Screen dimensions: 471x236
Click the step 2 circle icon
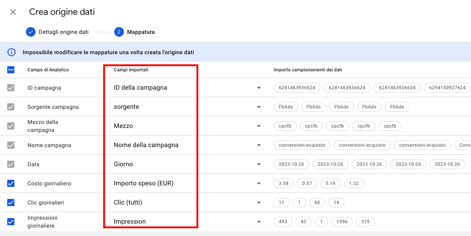(x=119, y=32)
